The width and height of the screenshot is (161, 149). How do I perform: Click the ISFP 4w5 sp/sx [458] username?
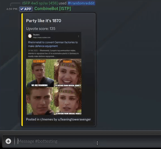(x=40, y=3)
